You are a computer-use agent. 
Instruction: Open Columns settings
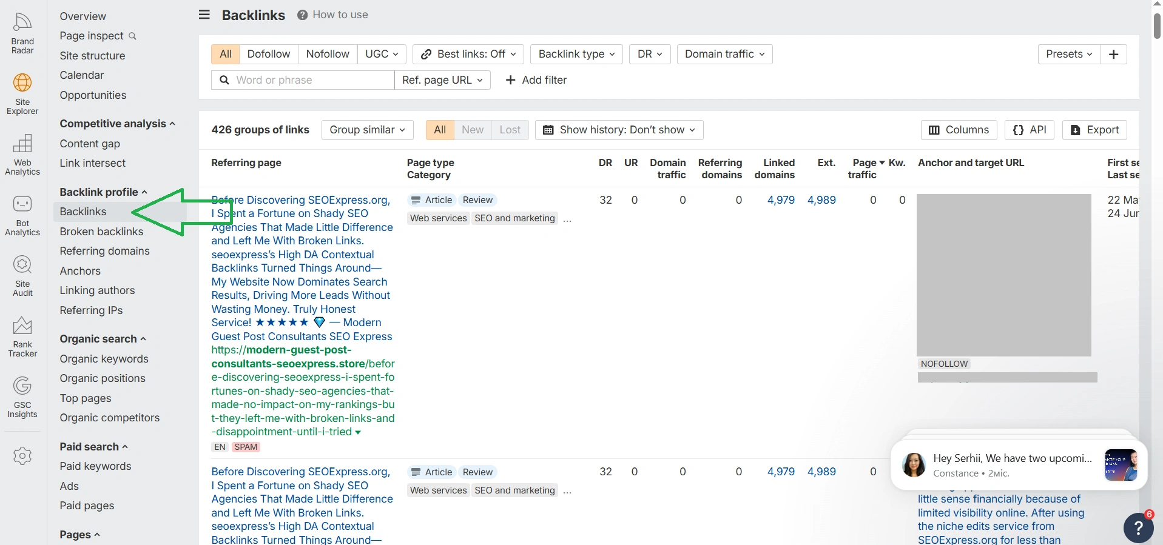(x=959, y=130)
